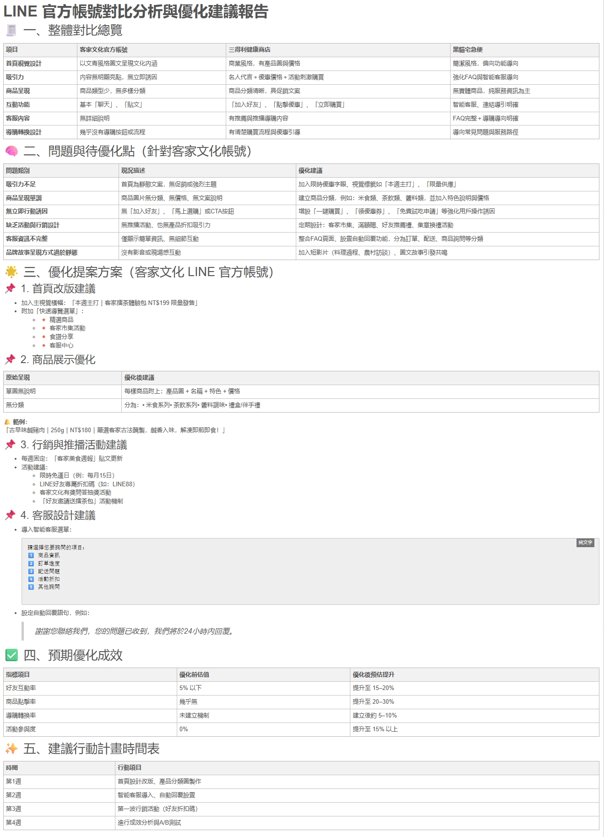
Task: Click the orange diamond bullet before 精選商品
Action: click(44, 320)
